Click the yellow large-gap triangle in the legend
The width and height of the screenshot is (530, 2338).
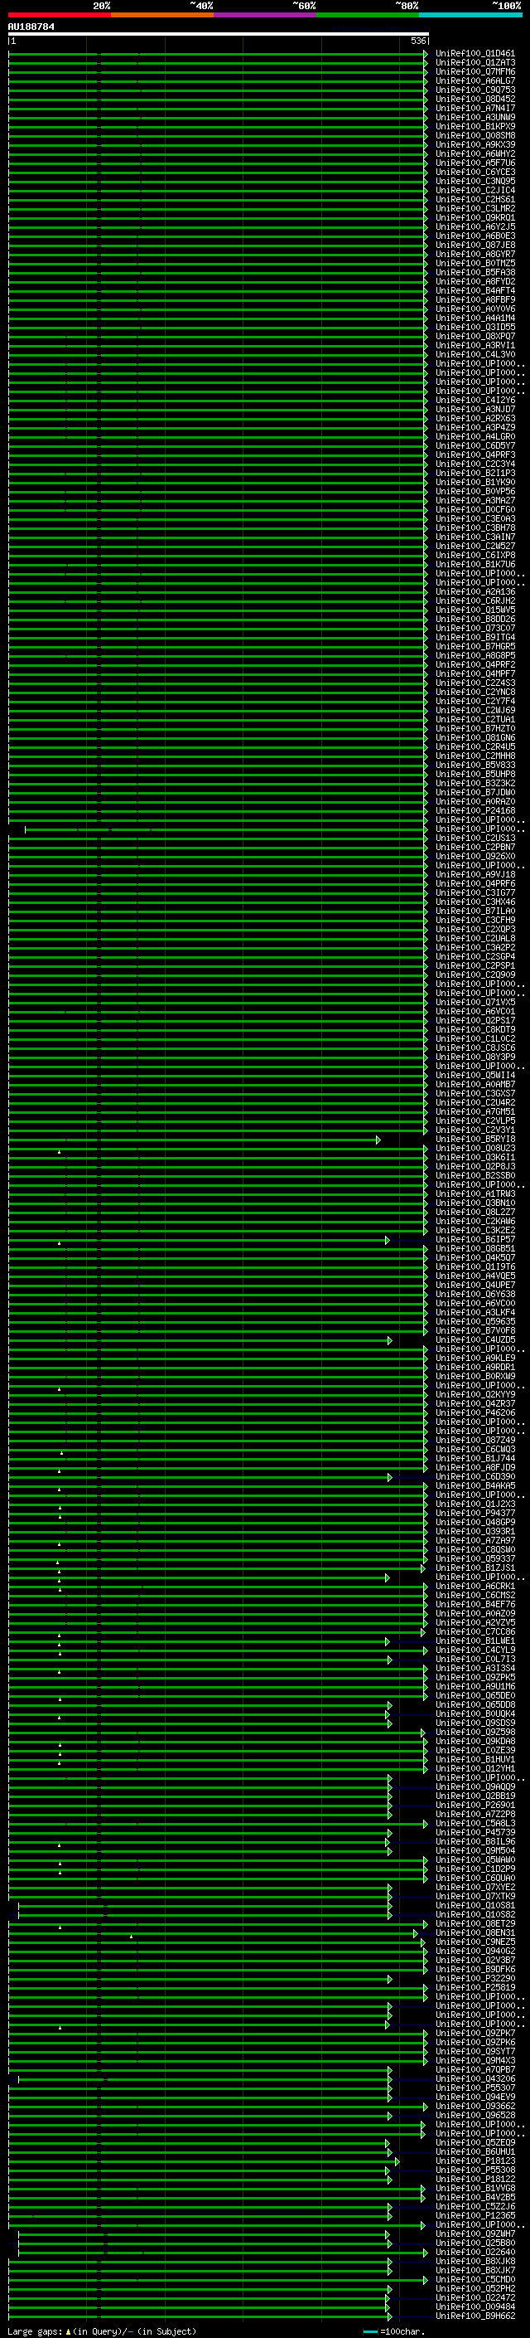[x=68, y=2331]
